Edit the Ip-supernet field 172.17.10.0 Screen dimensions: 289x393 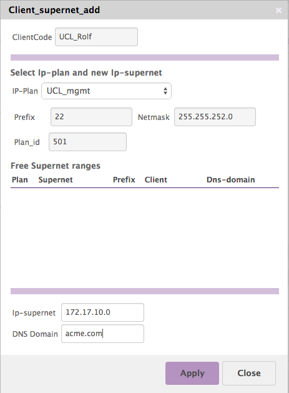pos(102,312)
